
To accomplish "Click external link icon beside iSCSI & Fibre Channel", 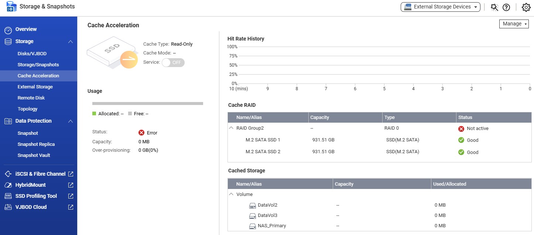I will 71,174.
